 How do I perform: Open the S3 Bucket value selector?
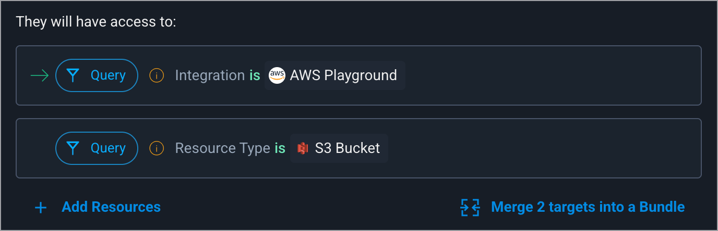pos(339,148)
